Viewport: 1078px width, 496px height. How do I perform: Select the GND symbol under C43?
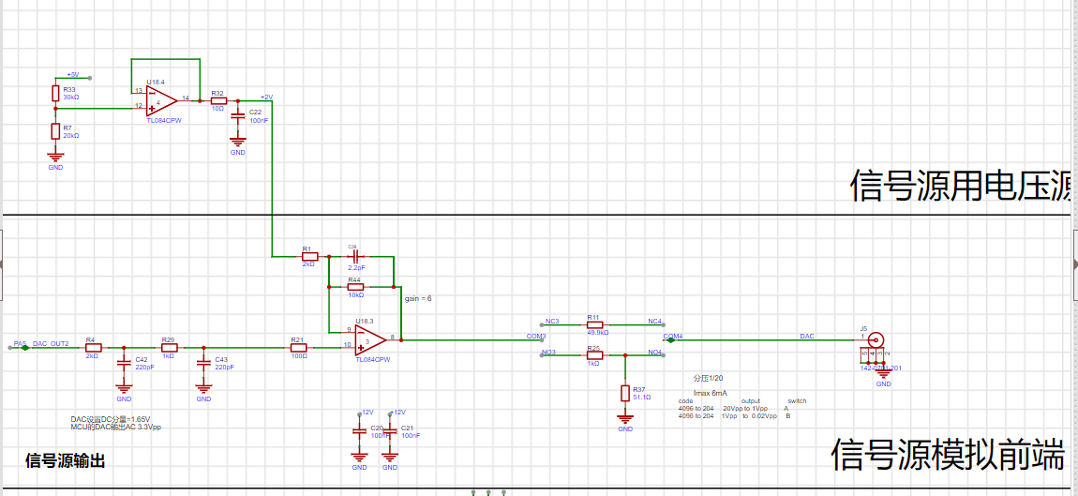coord(203,391)
